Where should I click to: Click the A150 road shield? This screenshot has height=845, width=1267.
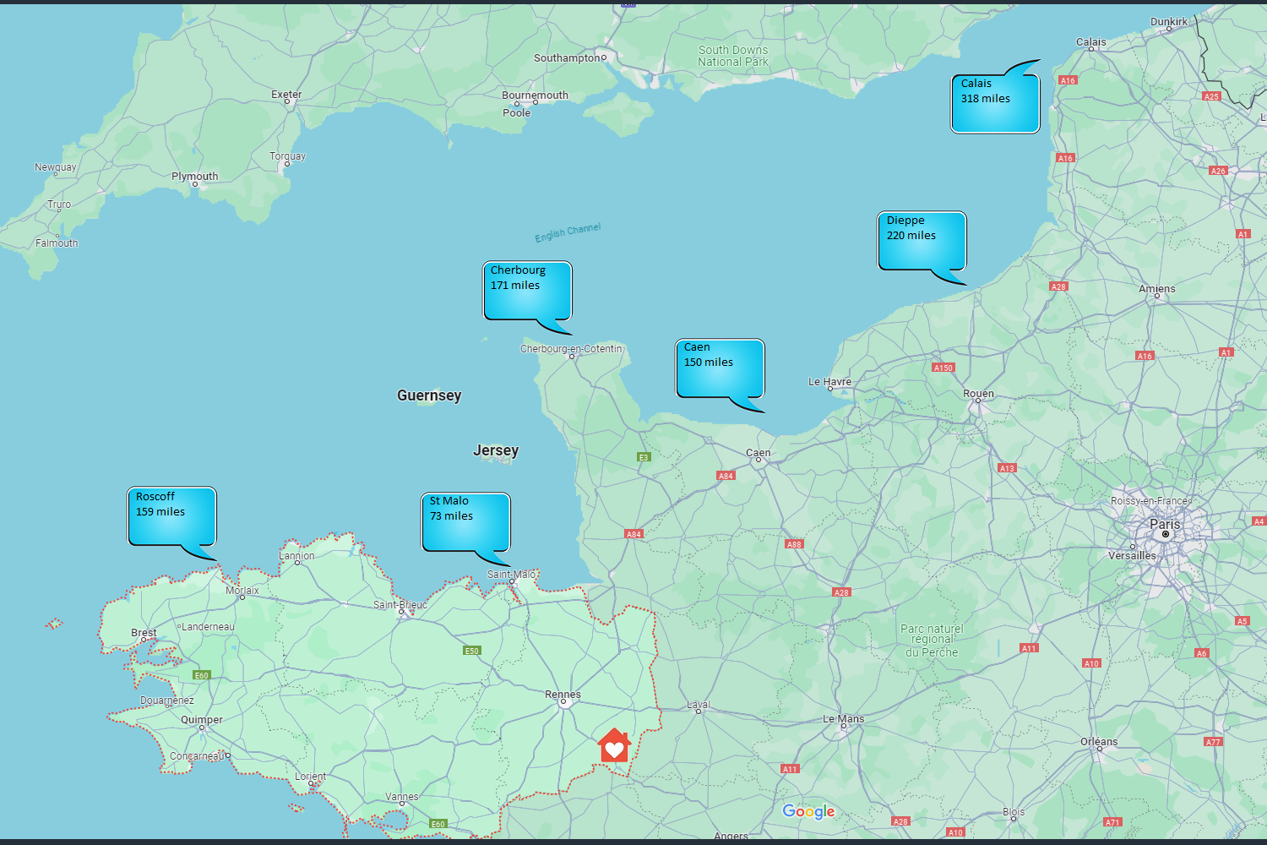click(x=943, y=368)
